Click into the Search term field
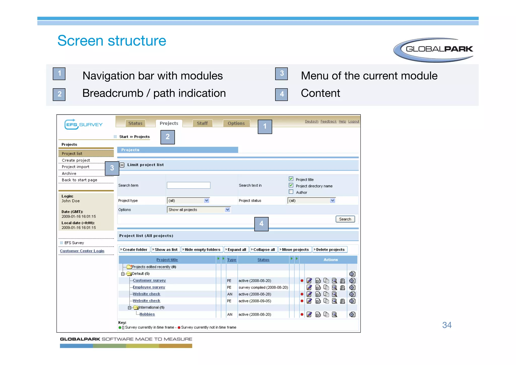The width and height of the screenshot is (516, 365). coord(188,185)
